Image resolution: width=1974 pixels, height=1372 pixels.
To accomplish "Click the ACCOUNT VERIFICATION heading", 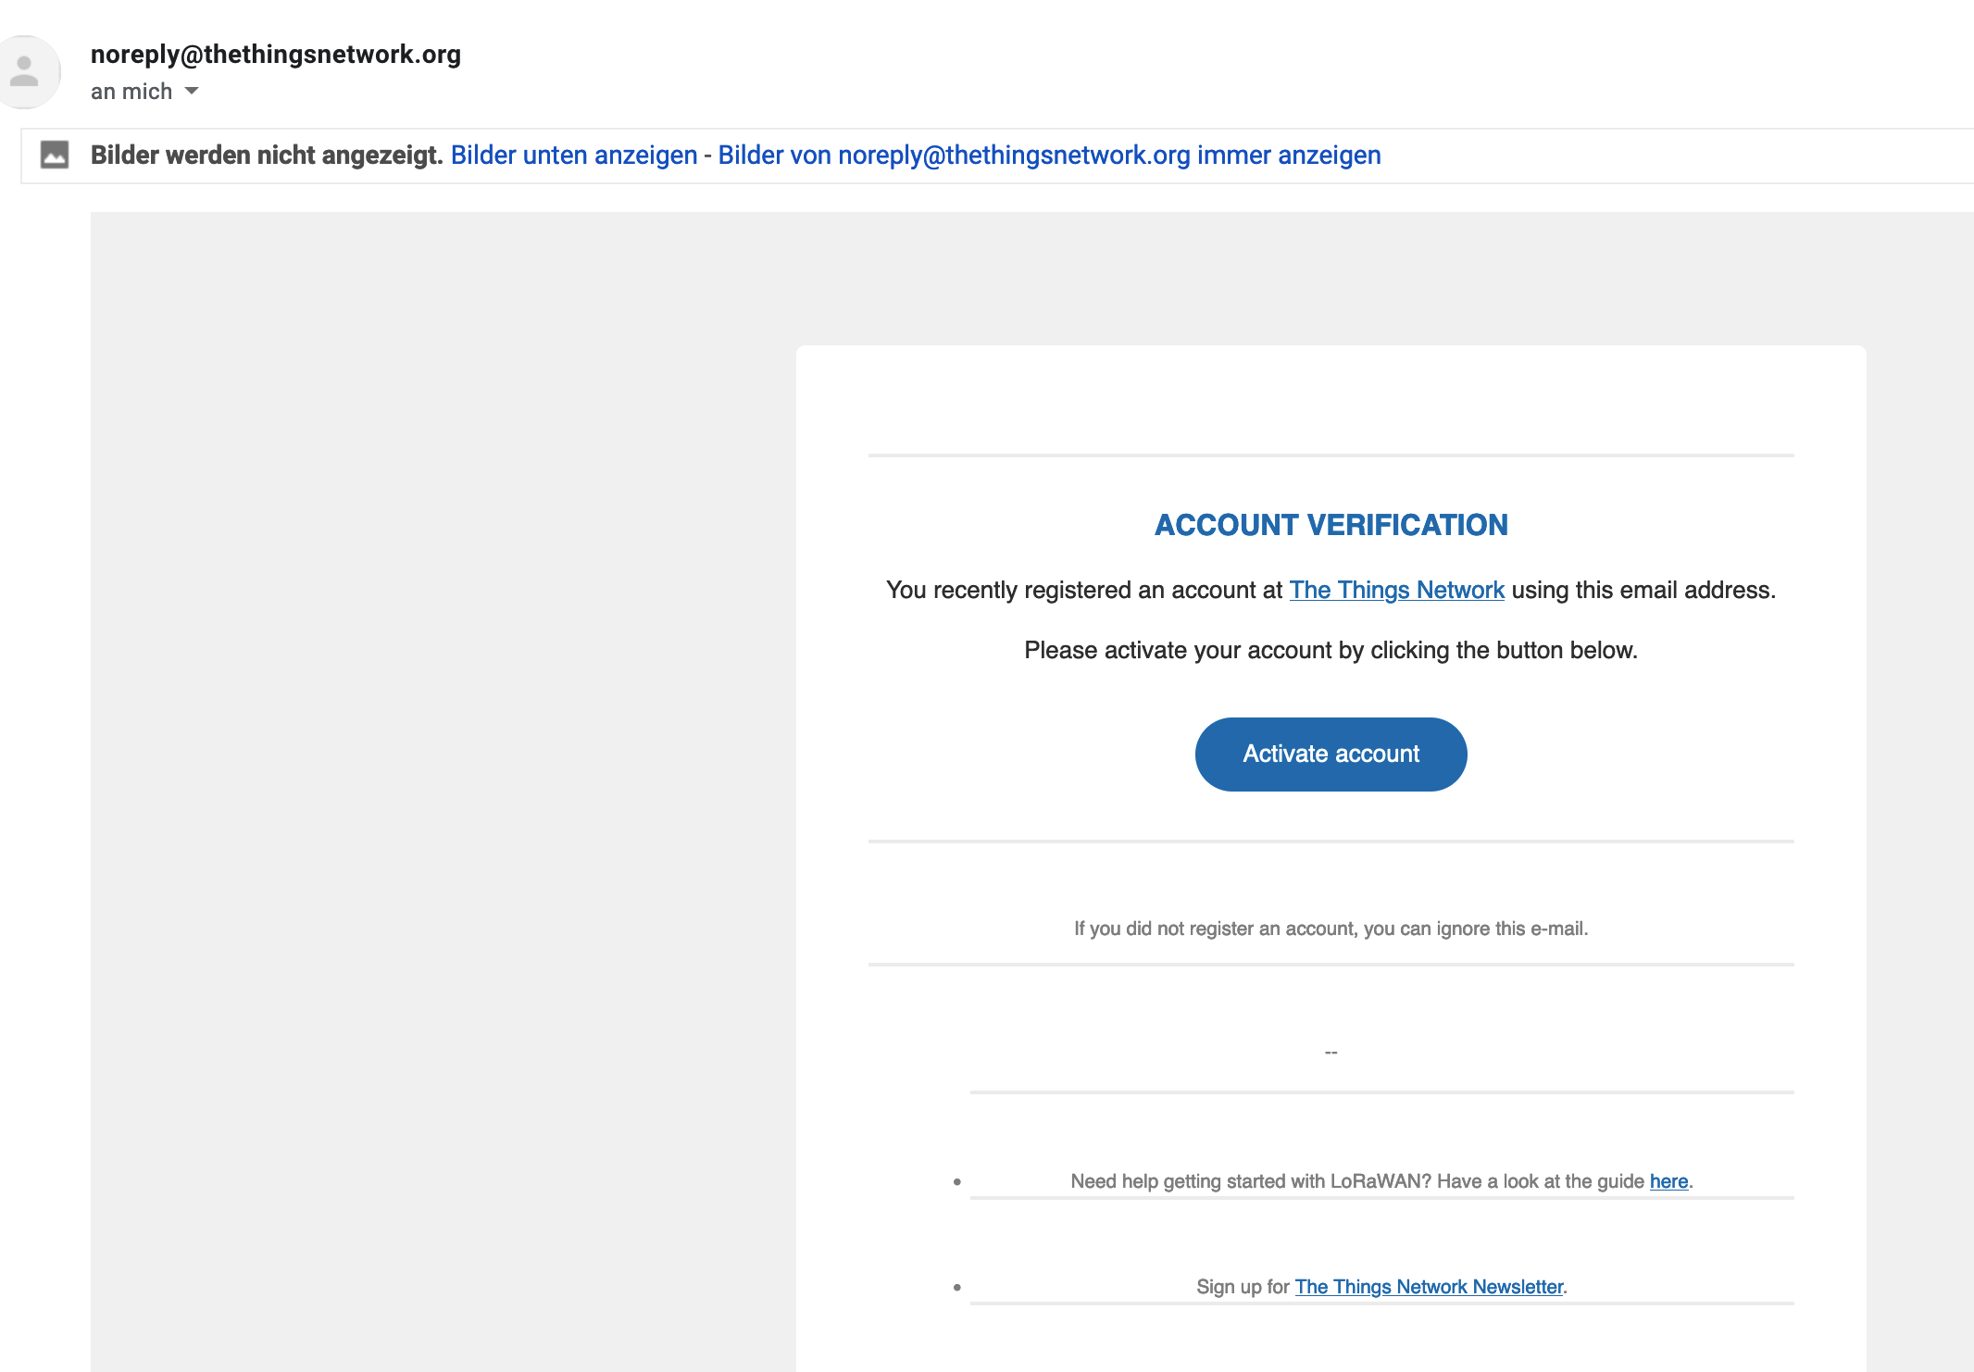I will tap(1331, 525).
